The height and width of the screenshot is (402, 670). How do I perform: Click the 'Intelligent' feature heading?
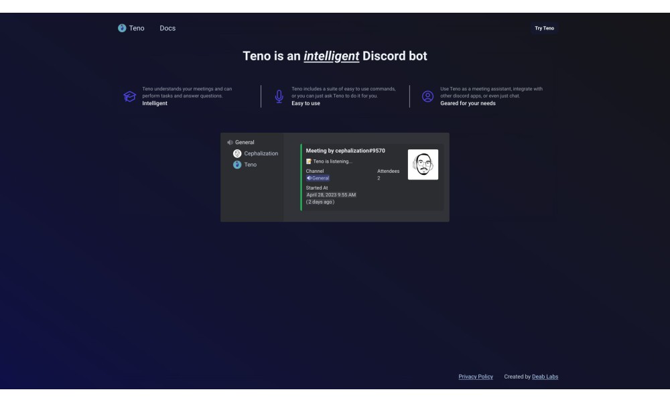tap(155, 103)
